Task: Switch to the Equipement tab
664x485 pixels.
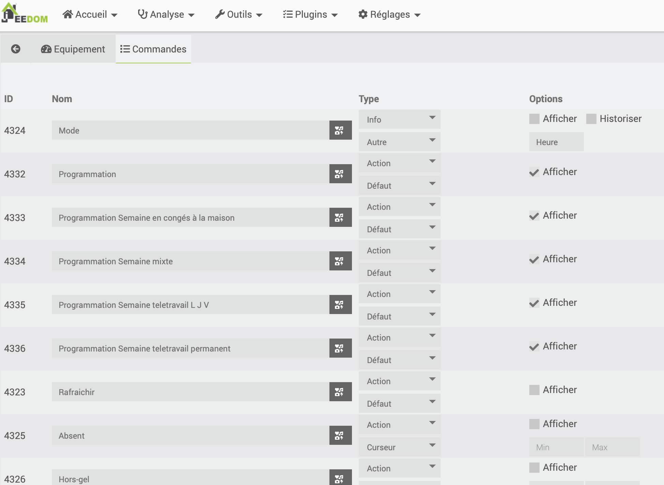Action: [x=73, y=49]
